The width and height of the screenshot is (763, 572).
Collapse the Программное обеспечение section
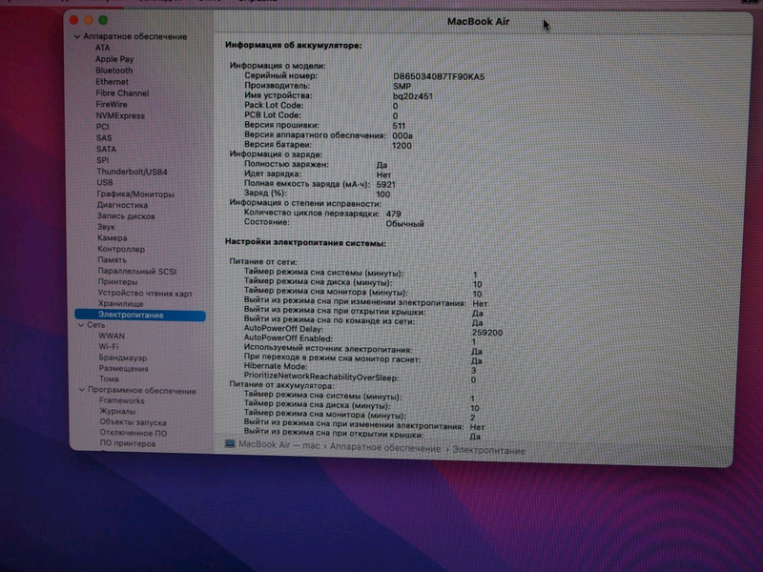coord(82,390)
